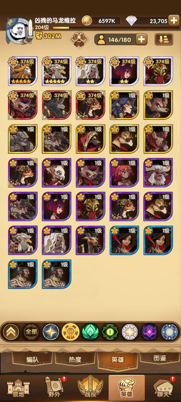Open the 聊天 chat with notification
181x402 pixels.
point(163,389)
